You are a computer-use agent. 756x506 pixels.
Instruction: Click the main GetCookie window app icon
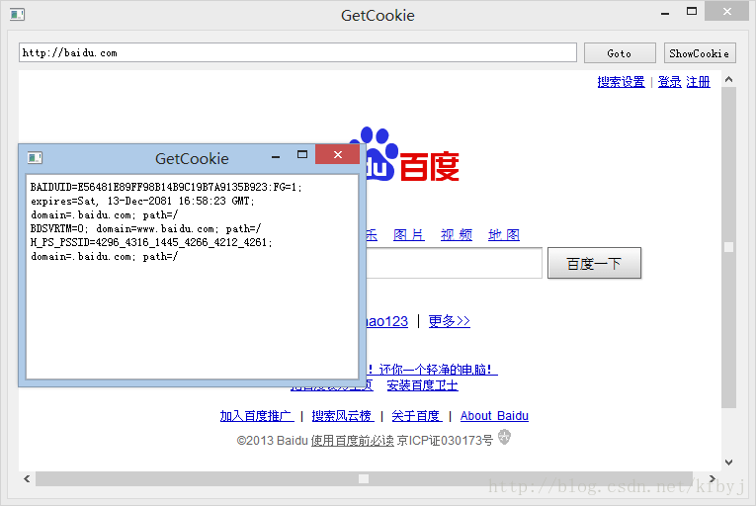(18, 15)
